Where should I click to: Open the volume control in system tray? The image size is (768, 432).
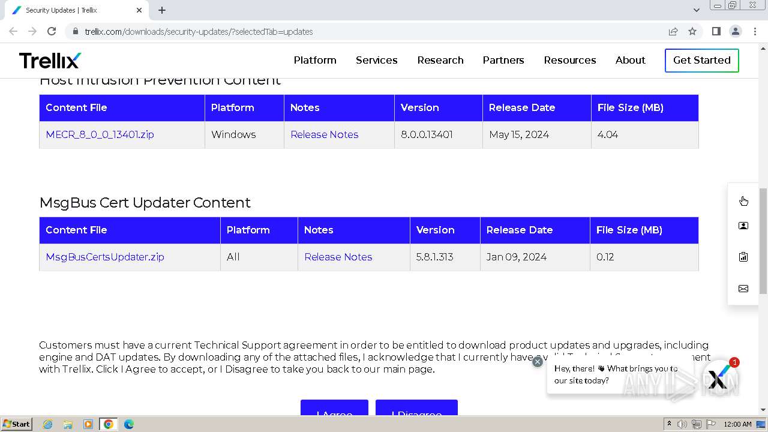pos(682,424)
